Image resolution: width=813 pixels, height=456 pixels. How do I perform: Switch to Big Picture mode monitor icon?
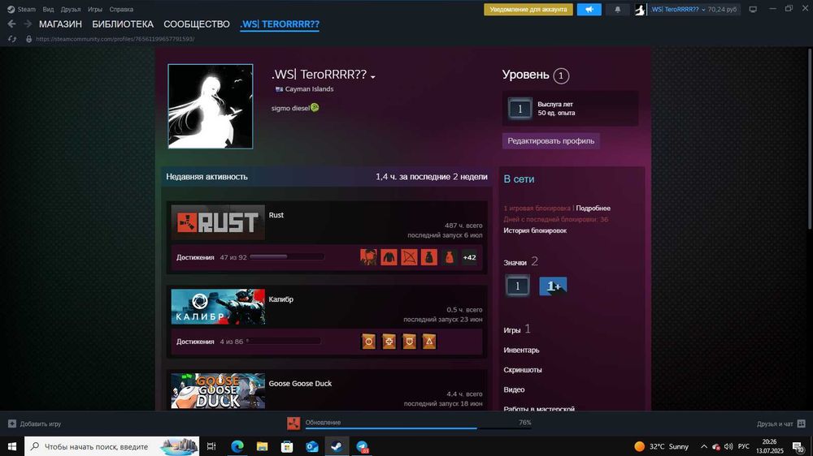753,9
